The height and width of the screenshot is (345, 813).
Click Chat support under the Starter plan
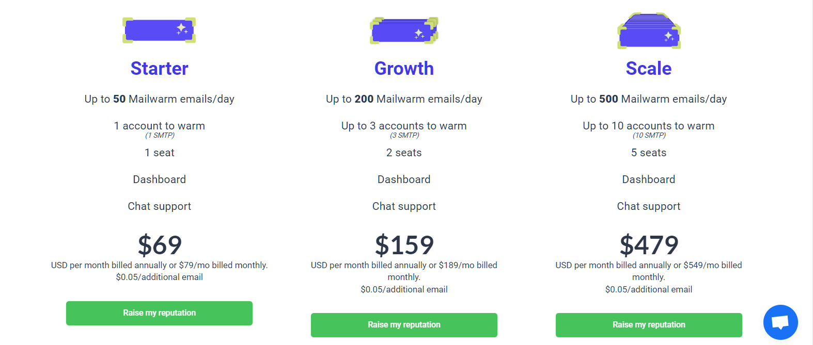(159, 206)
